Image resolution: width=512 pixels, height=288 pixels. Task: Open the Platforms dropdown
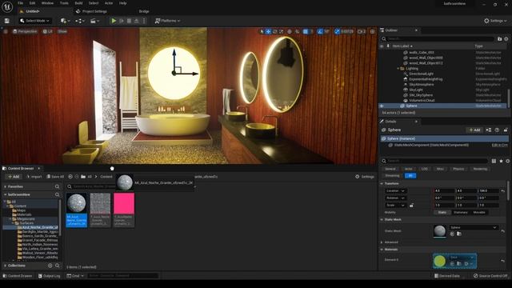(167, 21)
